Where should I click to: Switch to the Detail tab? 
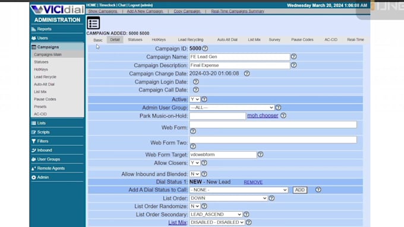point(115,40)
